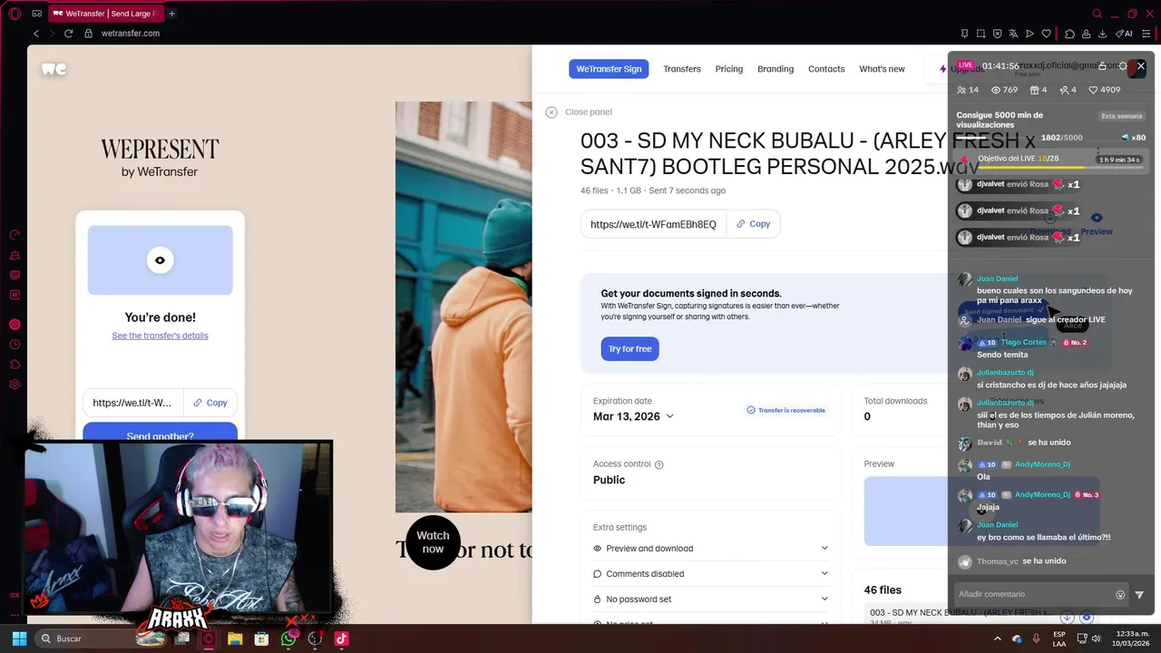Click the transfer link field in details panel

(x=653, y=224)
